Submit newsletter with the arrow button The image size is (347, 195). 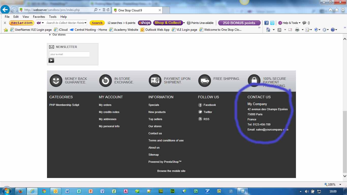[51, 60]
